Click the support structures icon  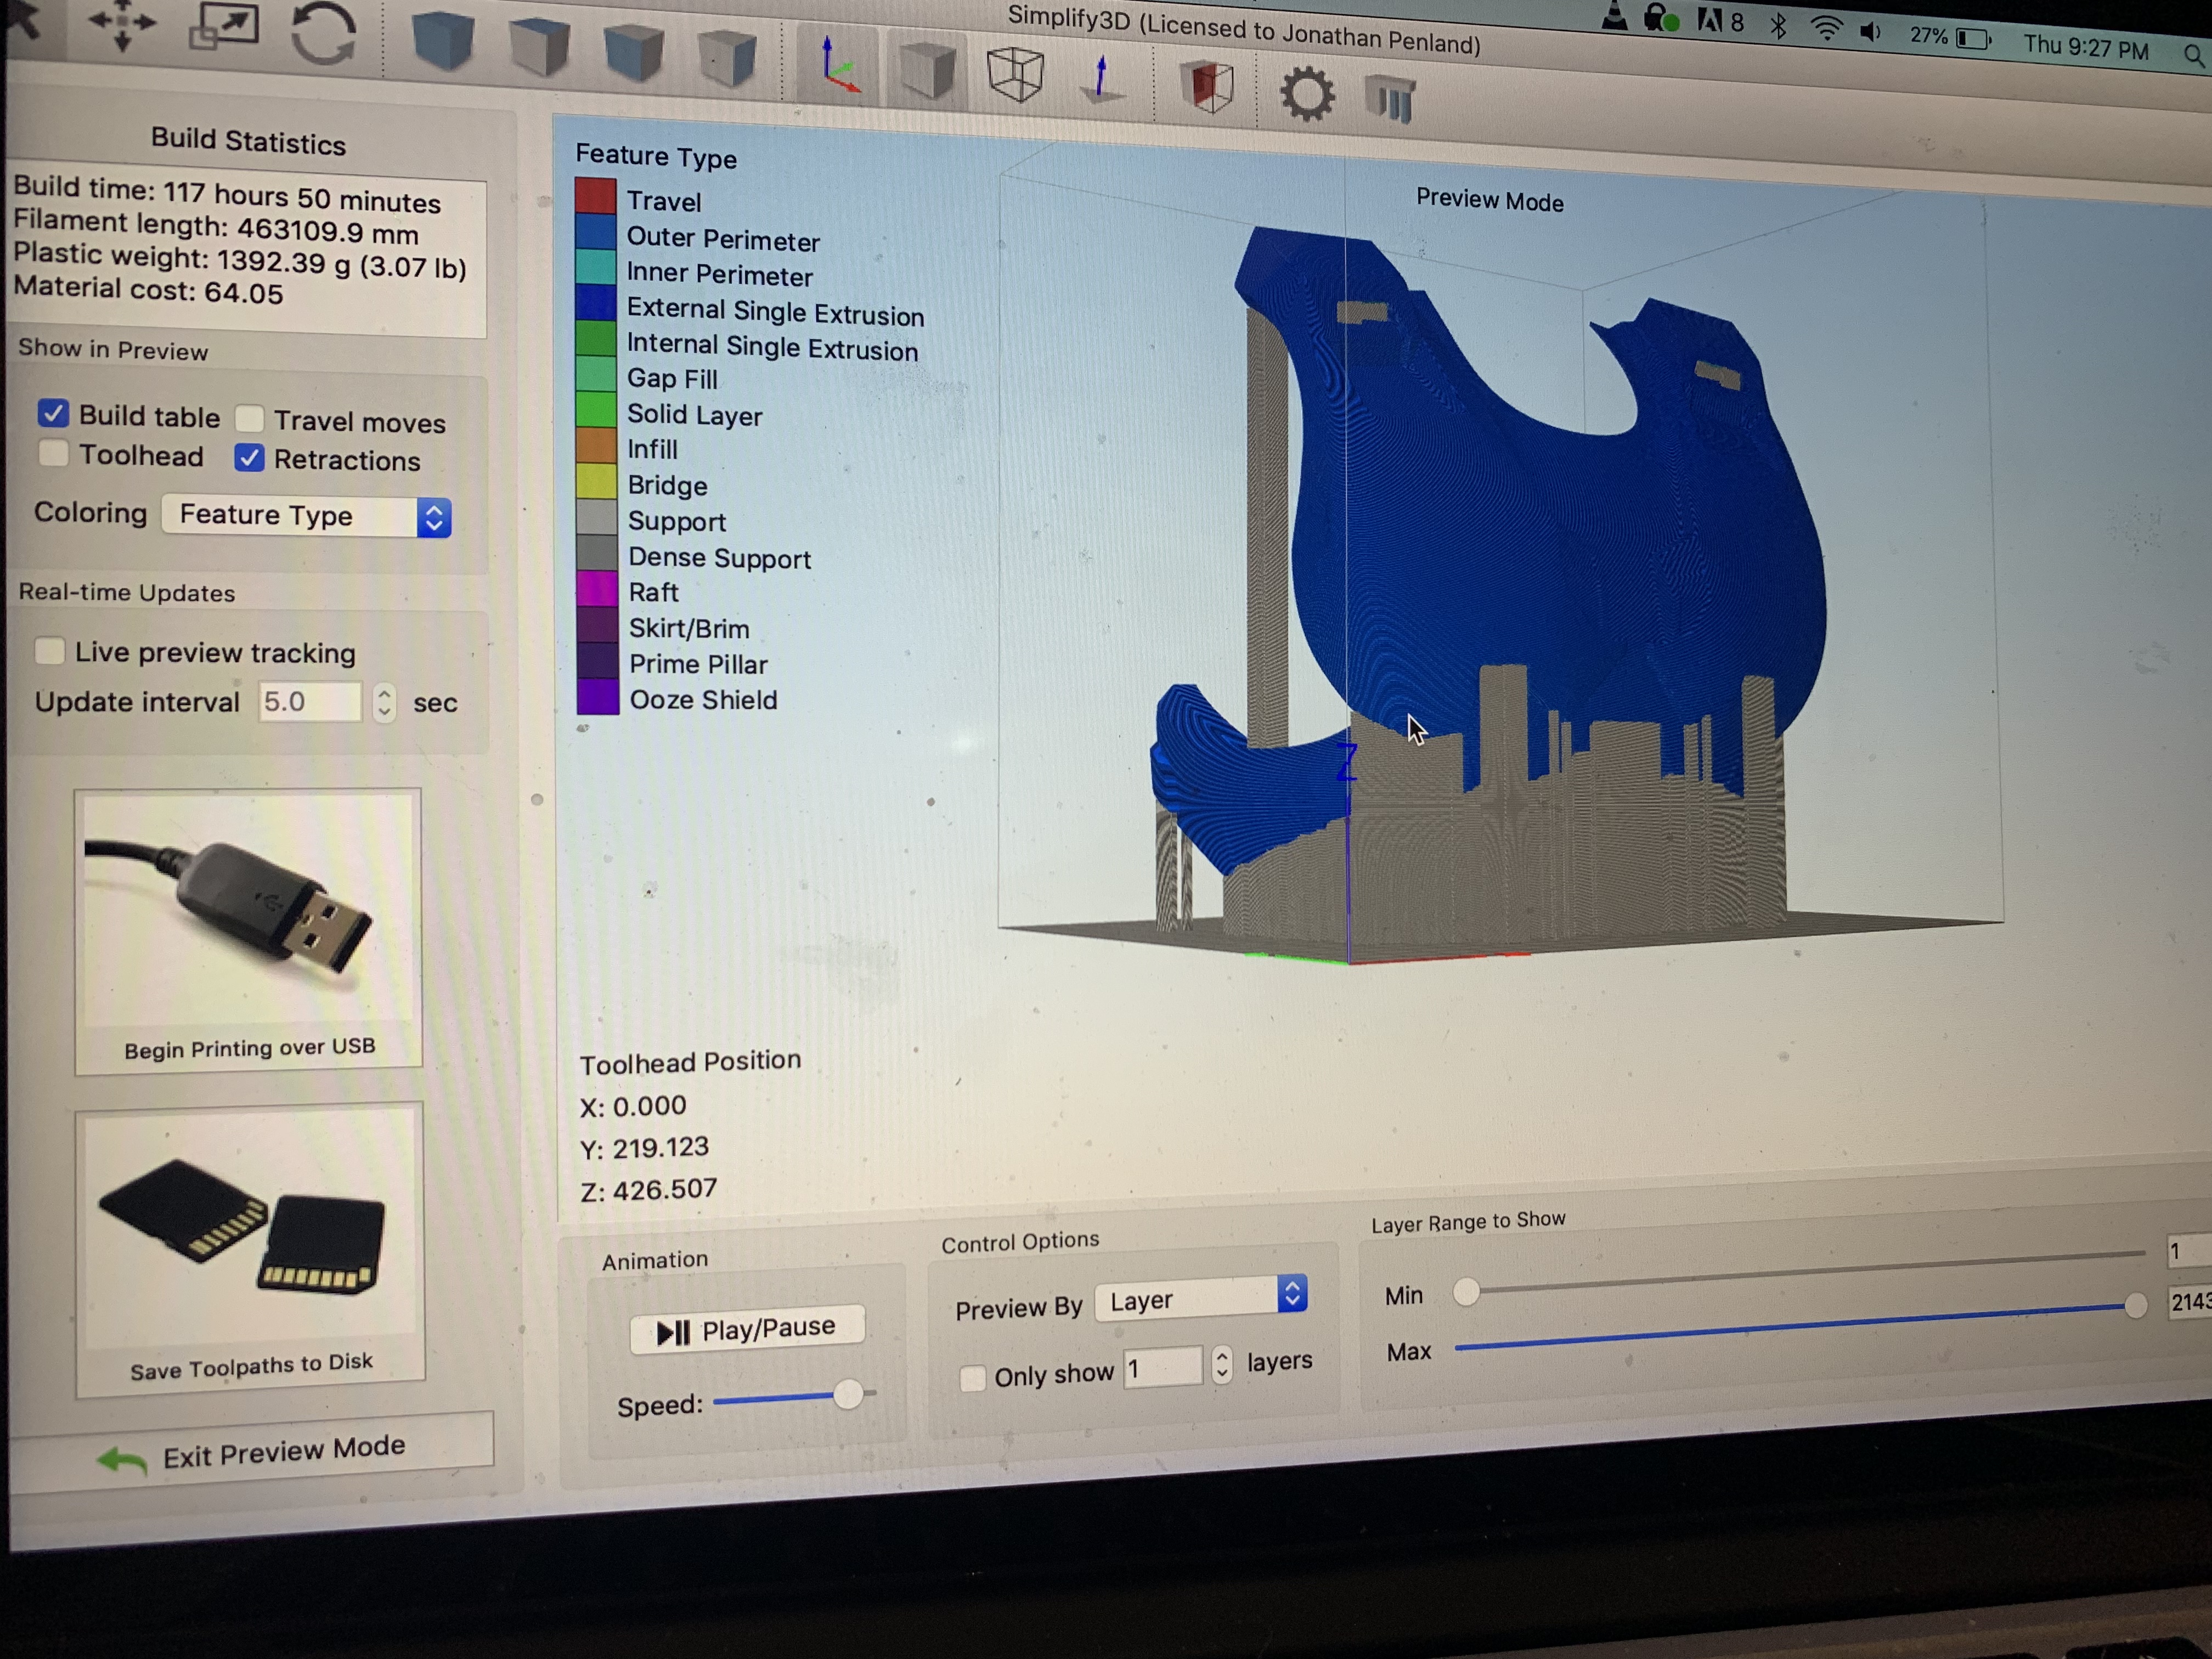[1390, 99]
